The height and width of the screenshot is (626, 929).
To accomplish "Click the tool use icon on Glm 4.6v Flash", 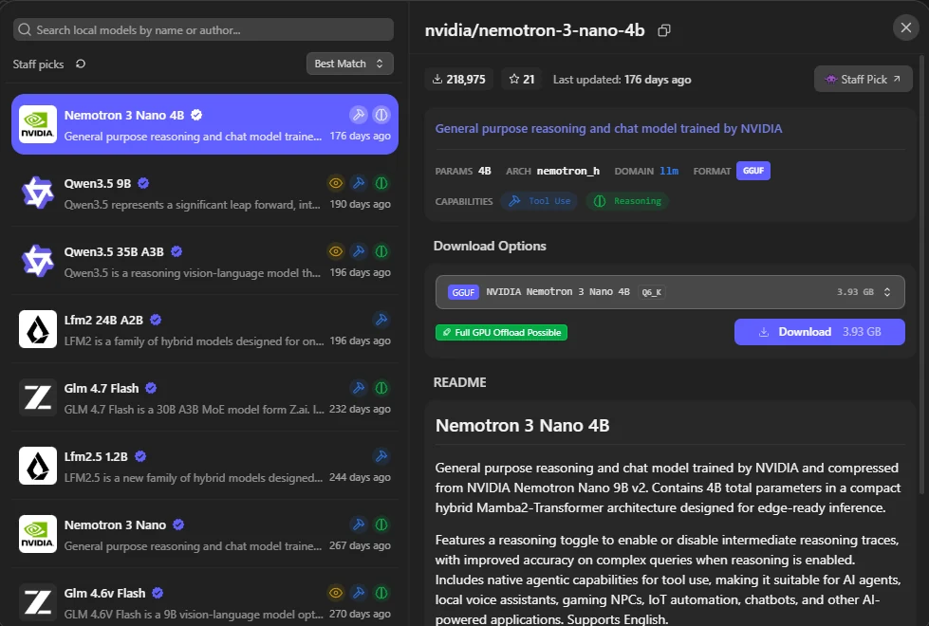I will coord(359,592).
